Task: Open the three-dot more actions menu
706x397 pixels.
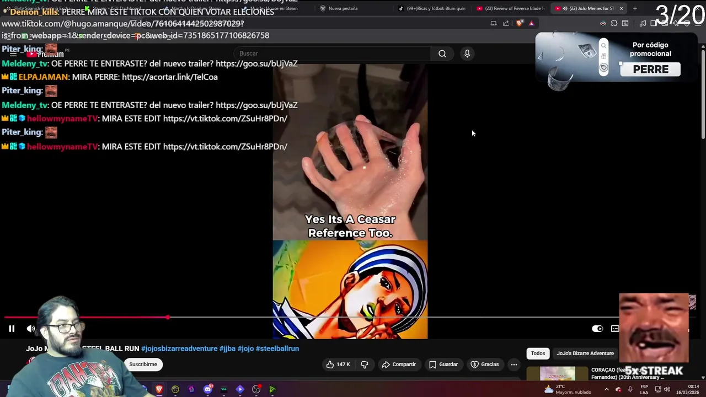Action: click(x=514, y=364)
